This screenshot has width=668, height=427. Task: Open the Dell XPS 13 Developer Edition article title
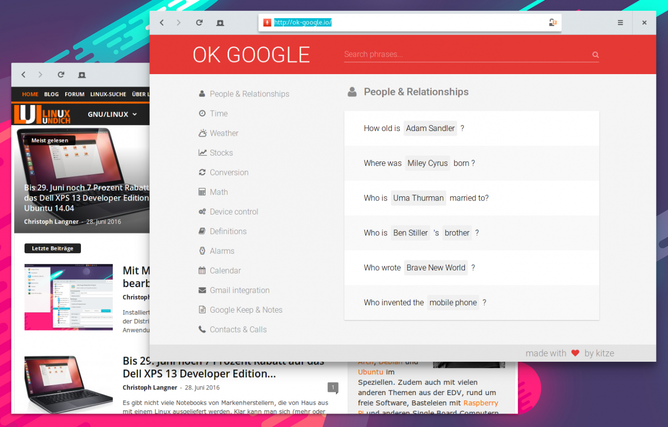point(223,367)
